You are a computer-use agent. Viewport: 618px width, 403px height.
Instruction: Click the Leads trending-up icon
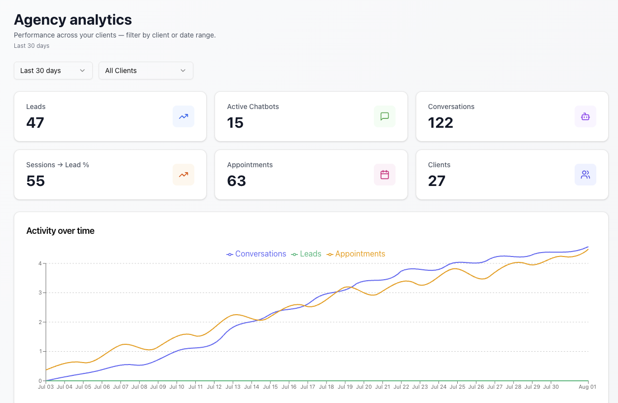pos(183,116)
